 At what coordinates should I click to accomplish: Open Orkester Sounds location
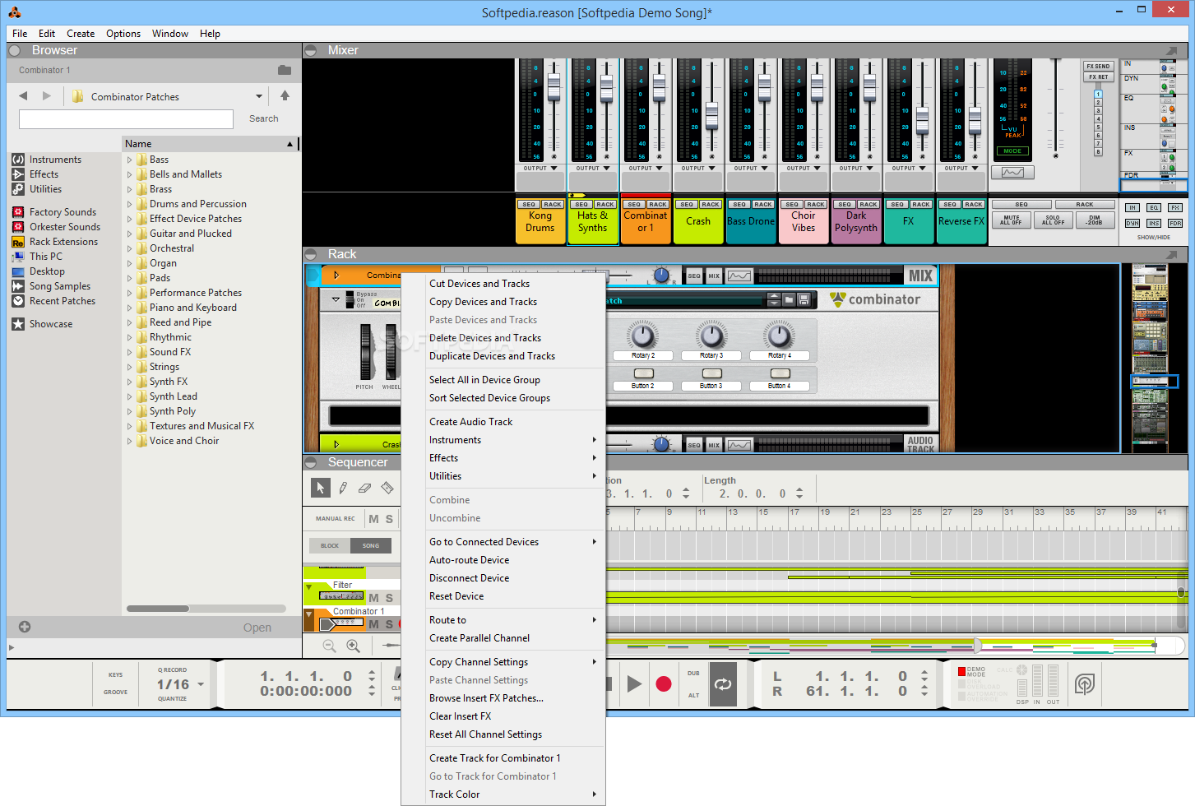(65, 227)
